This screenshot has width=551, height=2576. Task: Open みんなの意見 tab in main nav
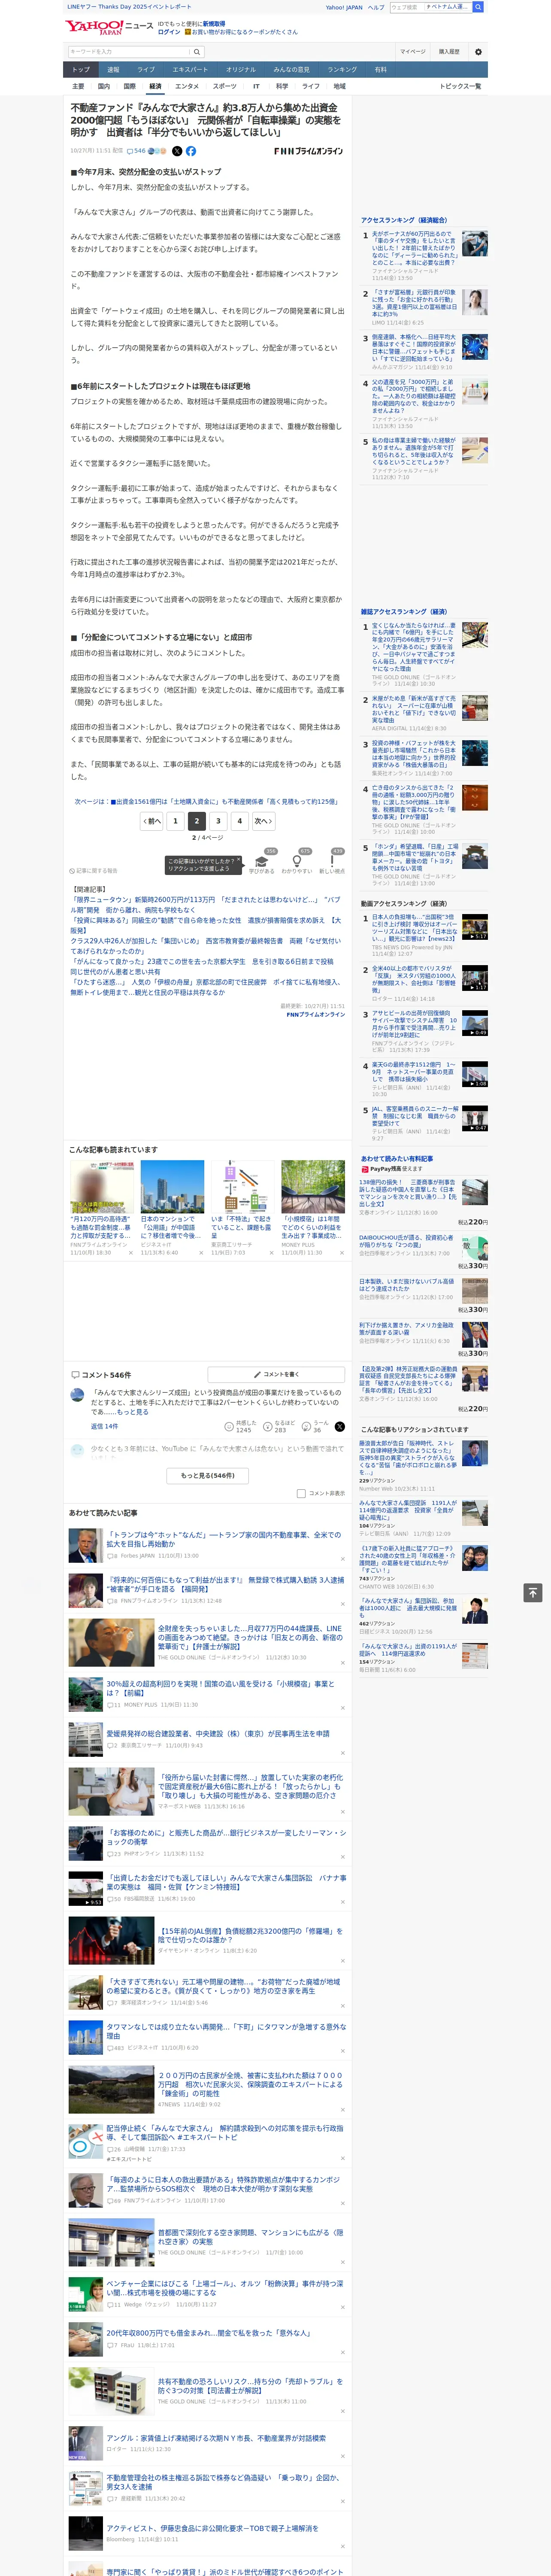click(x=291, y=70)
